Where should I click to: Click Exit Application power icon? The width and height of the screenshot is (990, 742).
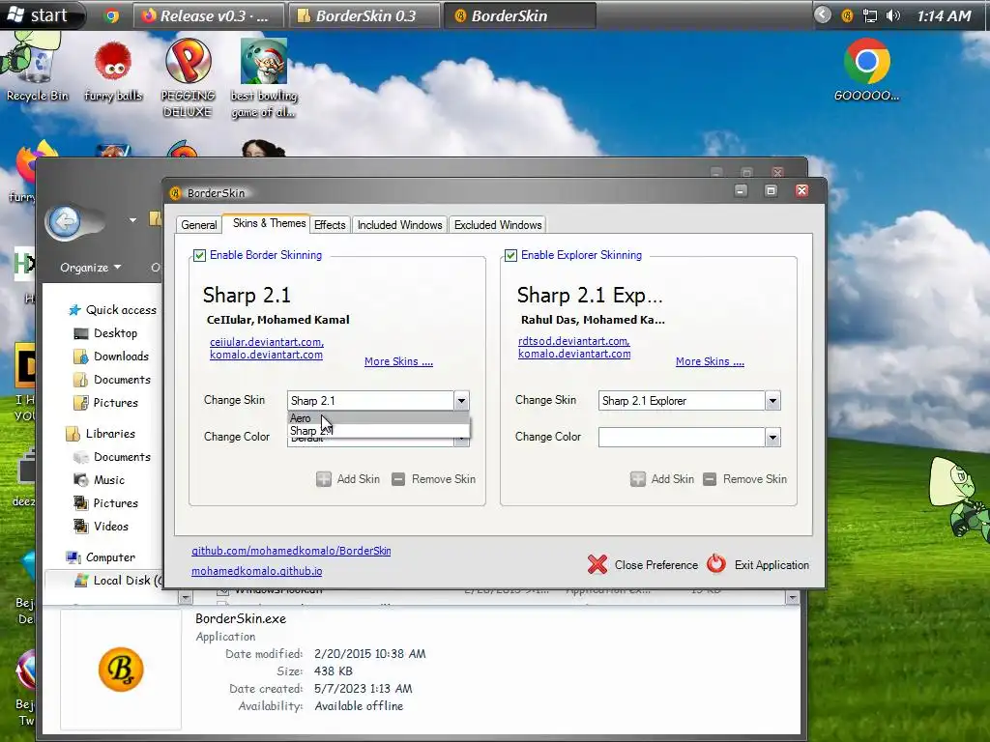(716, 563)
